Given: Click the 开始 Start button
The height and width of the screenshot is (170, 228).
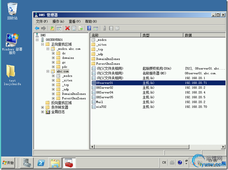Looking at the screenshot, I should [x=8, y=163].
